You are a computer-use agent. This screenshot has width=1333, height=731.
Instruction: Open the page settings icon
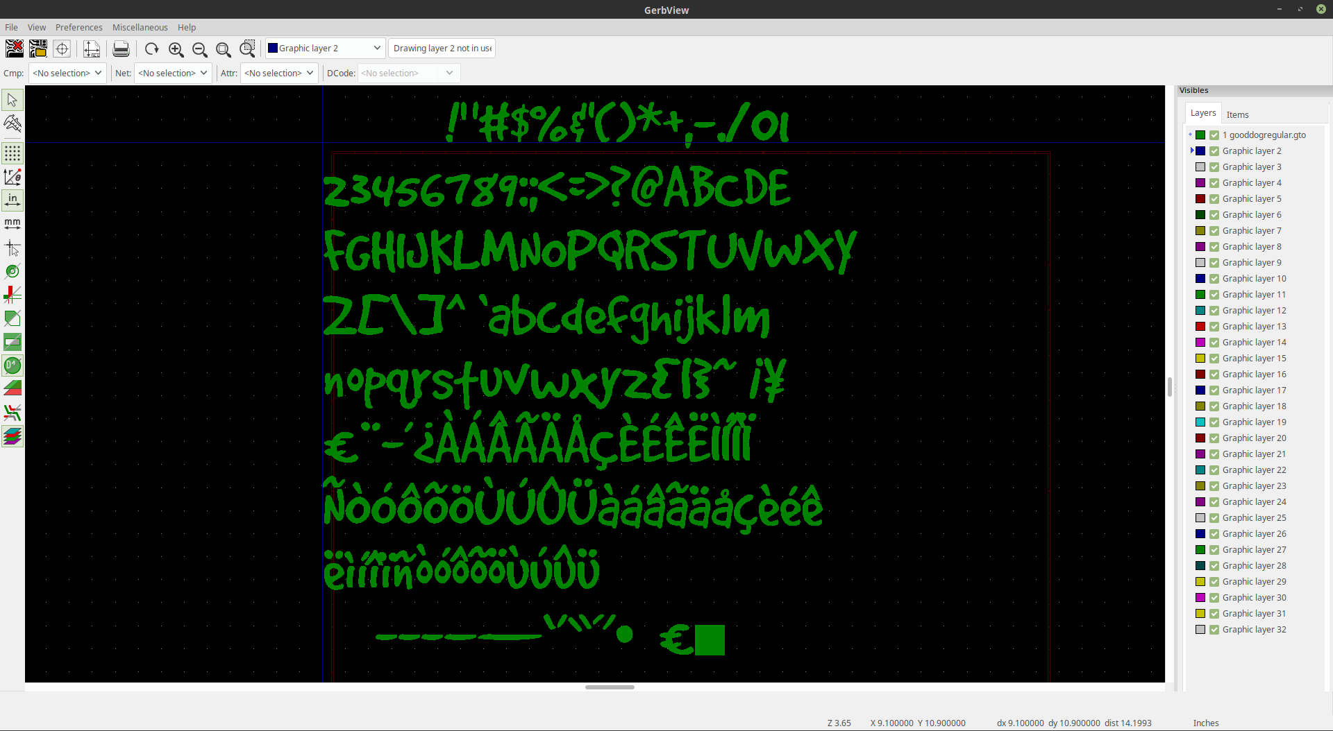click(x=92, y=49)
